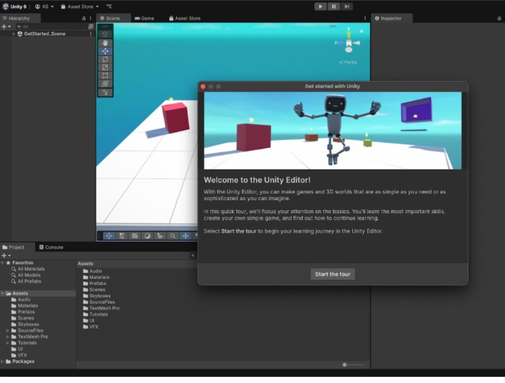Click the Play button
The image size is (505, 383).
click(x=321, y=6)
